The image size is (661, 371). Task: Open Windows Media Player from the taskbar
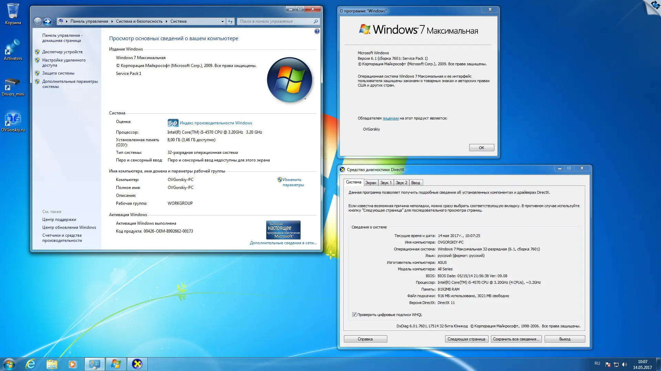pyautogui.click(x=73, y=364)
